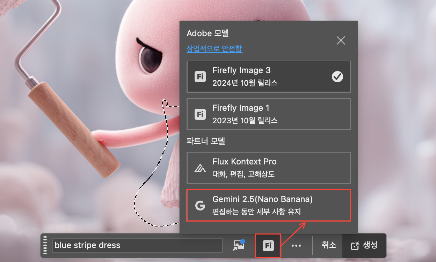The image size is (436, 262).
Task: Click the taskbar drag handle grip
Action: (45, 245)
